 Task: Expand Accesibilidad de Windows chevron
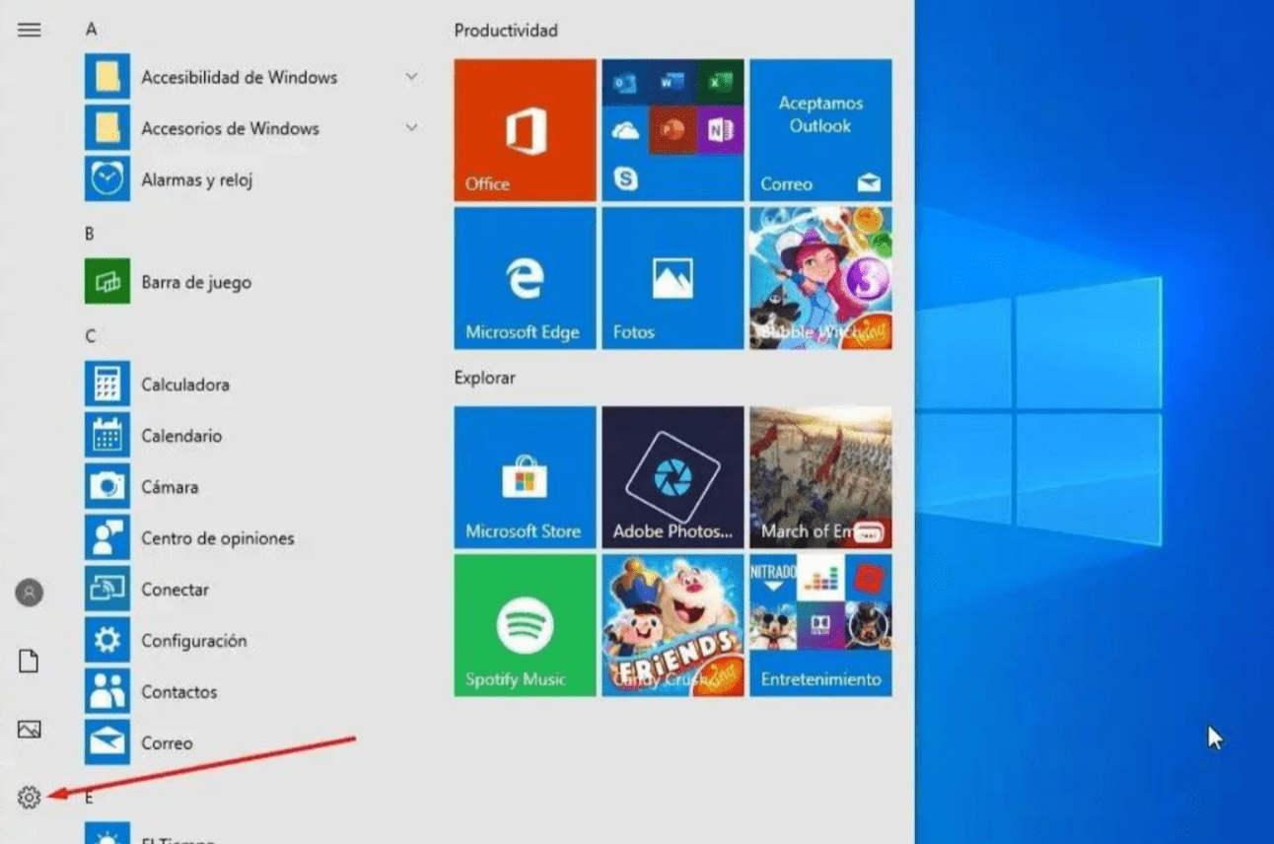pyautogui.click(x=411, y=77)
